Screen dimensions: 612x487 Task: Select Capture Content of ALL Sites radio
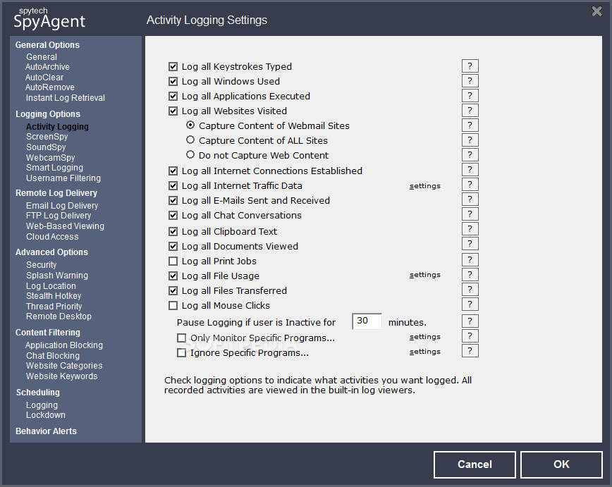pos(190,140)
